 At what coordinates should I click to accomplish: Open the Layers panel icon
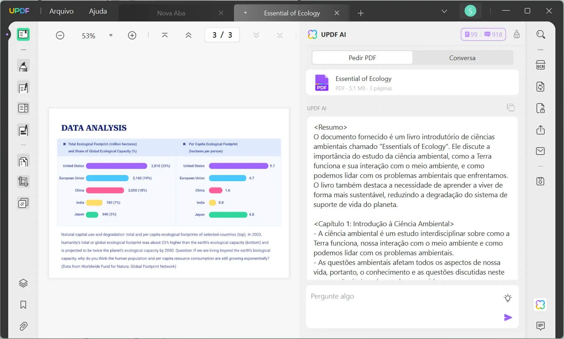[23, 283]
